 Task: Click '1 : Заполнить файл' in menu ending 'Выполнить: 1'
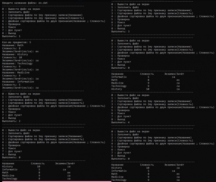coord(16,12)
